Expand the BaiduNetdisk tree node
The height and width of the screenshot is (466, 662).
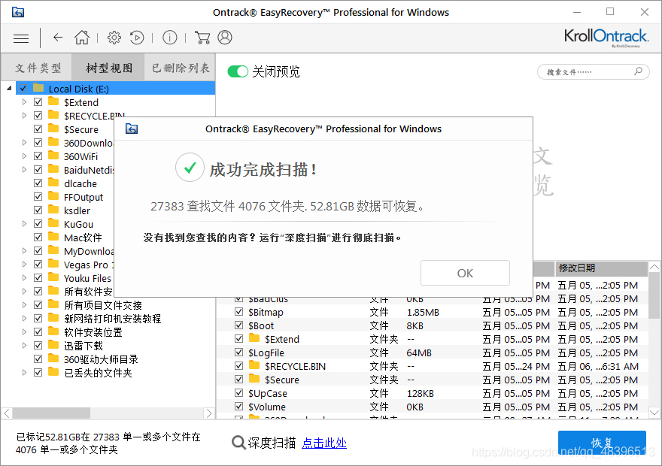click(x=23, y=169)
